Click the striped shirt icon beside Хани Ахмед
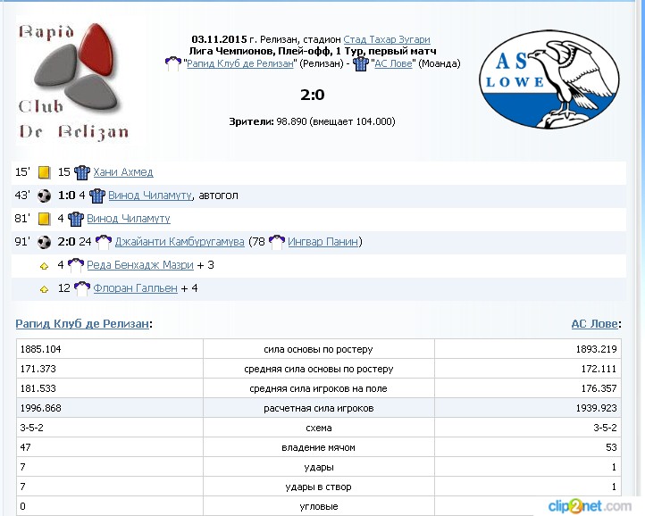This screenshot has width=645, height=516. (82, 172)
